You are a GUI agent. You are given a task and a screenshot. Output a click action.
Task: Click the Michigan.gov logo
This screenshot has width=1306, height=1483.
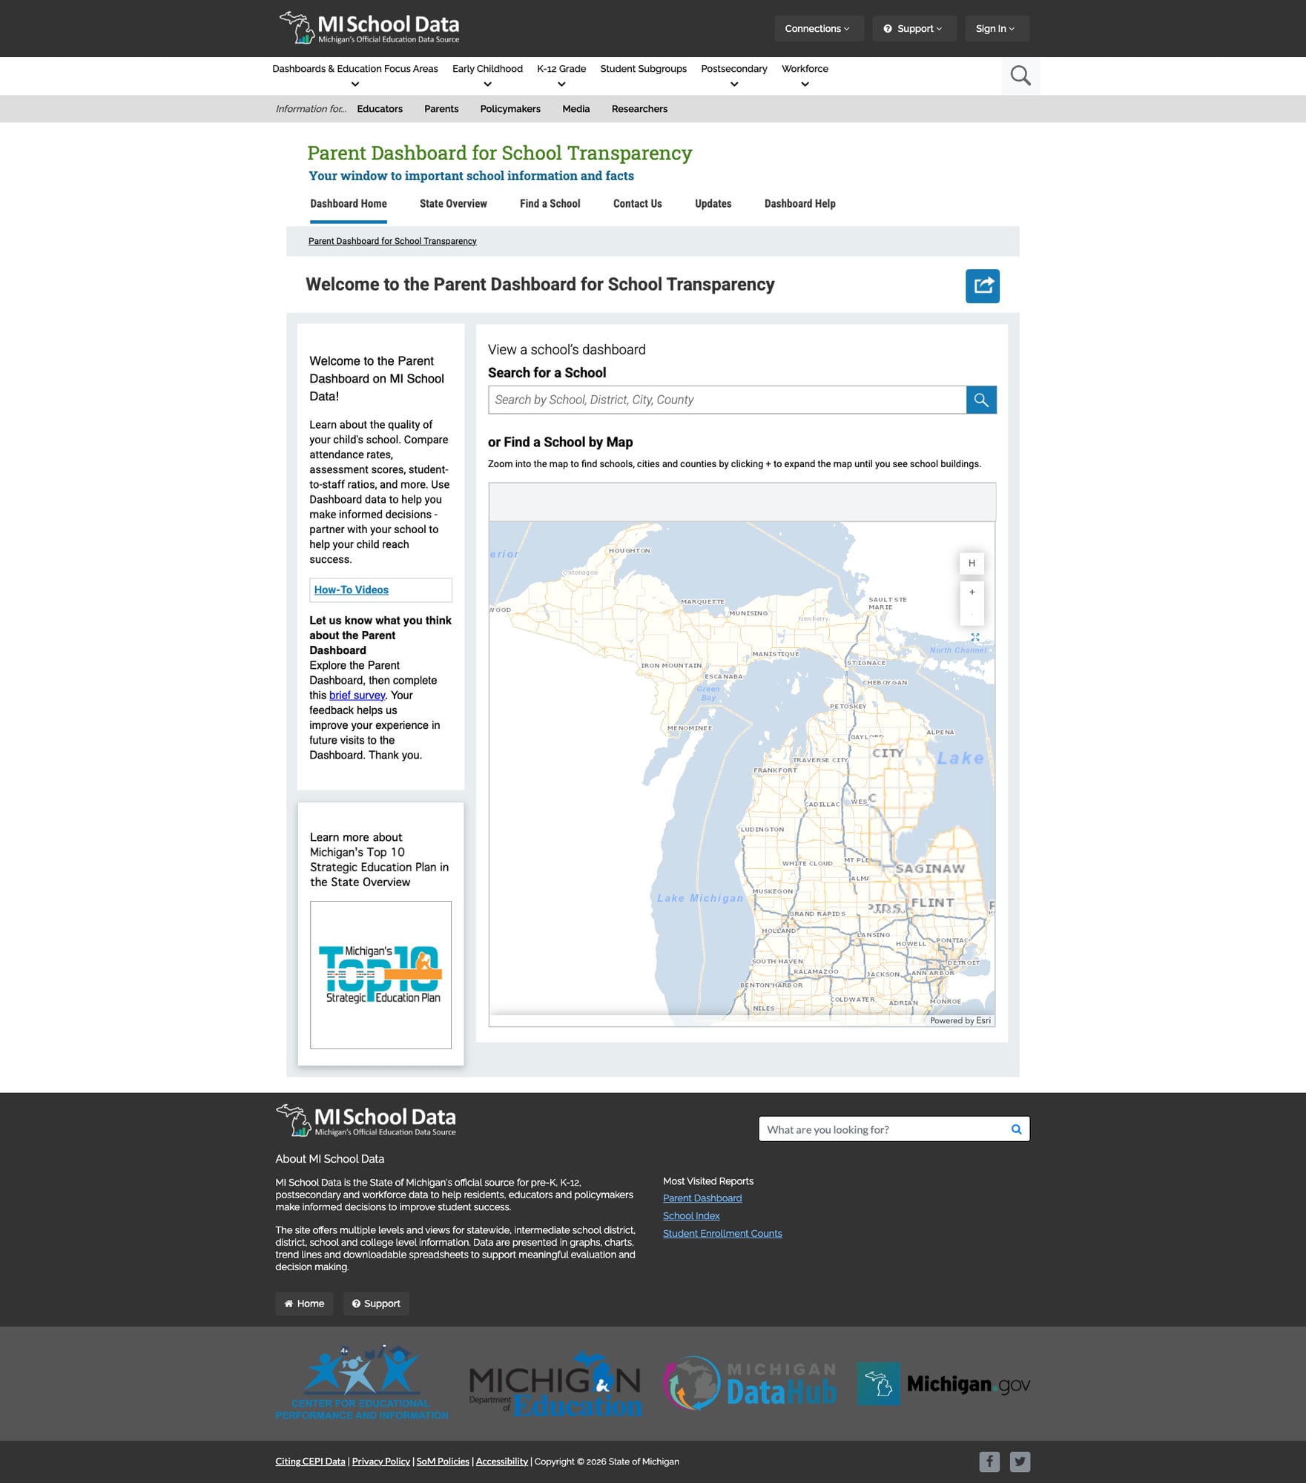943,1384
